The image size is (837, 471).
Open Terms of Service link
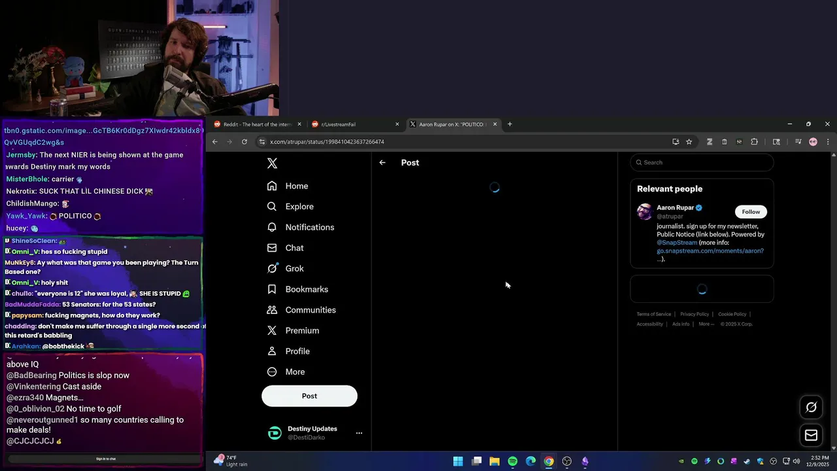click(654, 314)
